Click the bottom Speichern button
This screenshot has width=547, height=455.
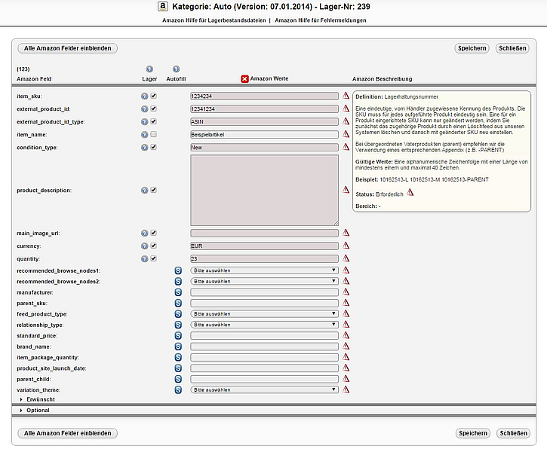[473, 433]
